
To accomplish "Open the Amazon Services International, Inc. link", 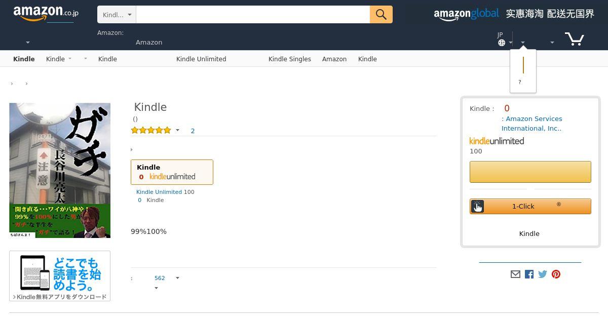I will [532, 124].
